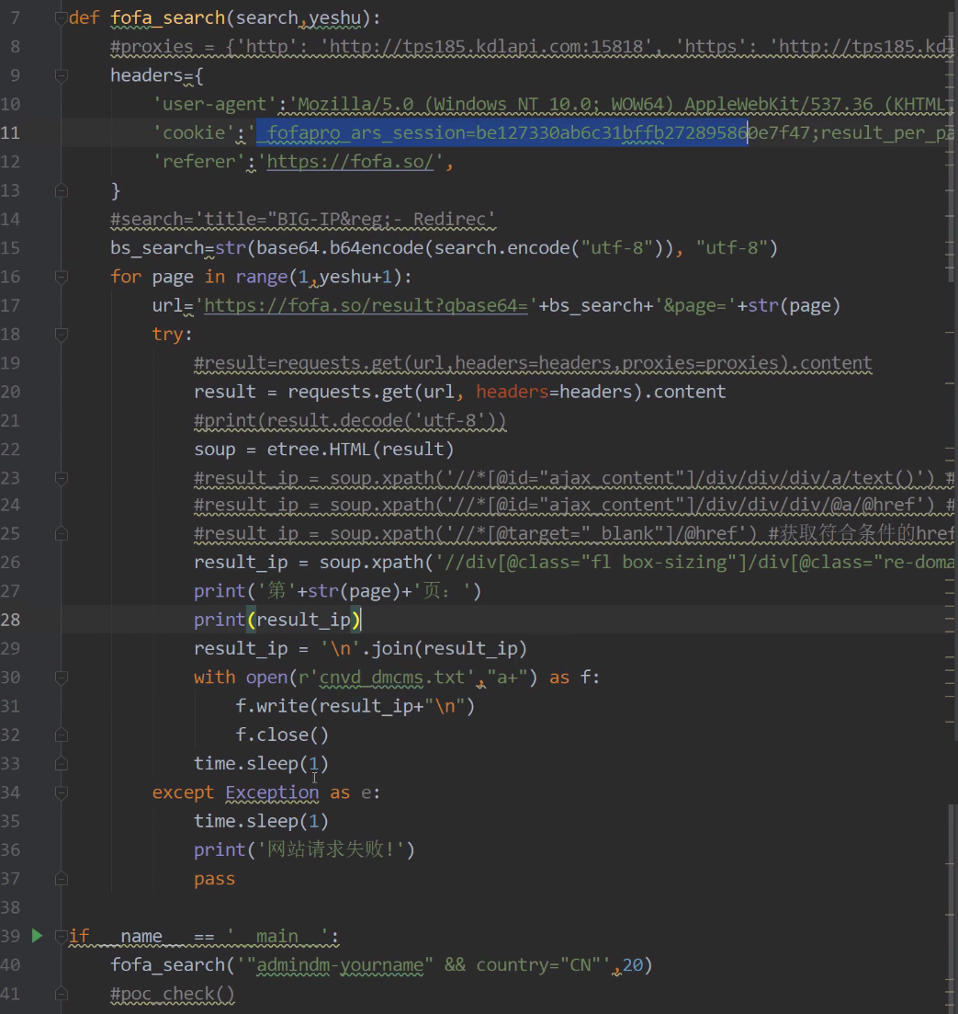Collapse the for loop at line 16

62,277
